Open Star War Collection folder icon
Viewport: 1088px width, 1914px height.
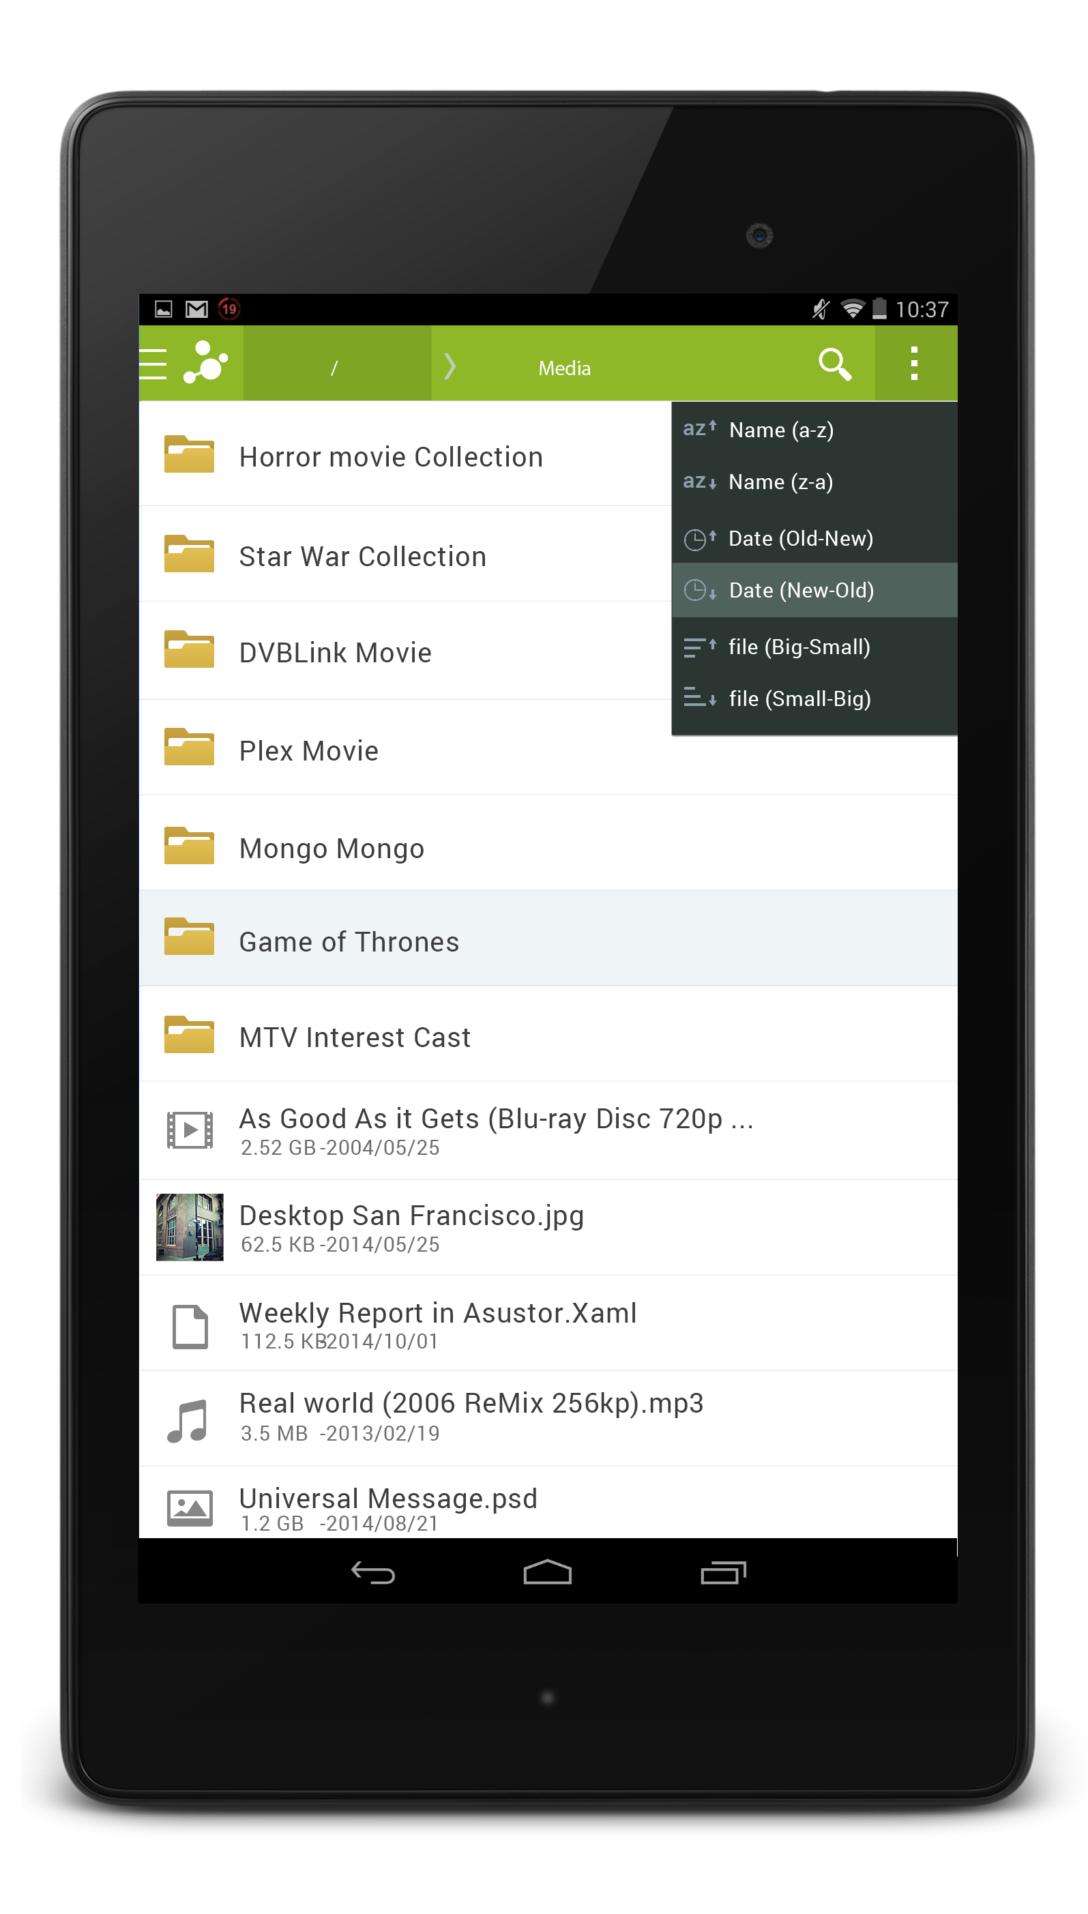pyautogui.click(x=189, y=554)
